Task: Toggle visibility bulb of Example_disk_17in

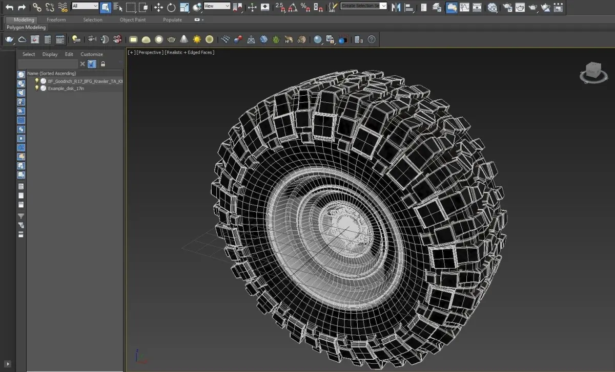Action: tap(36, 88)
